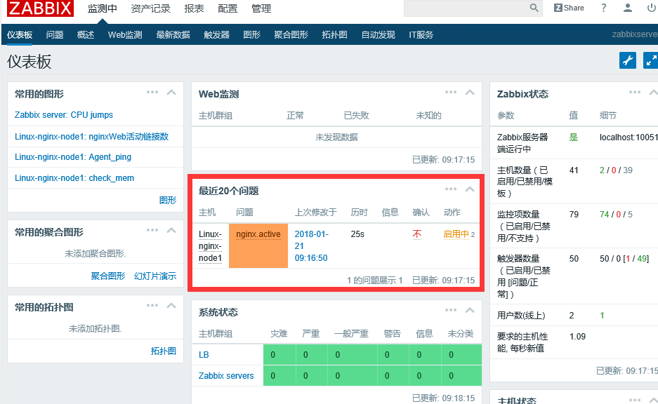Click the 拓扑图 link in favourite maps
The height and width of the screenshot is (404, 658).
point(163,351)
